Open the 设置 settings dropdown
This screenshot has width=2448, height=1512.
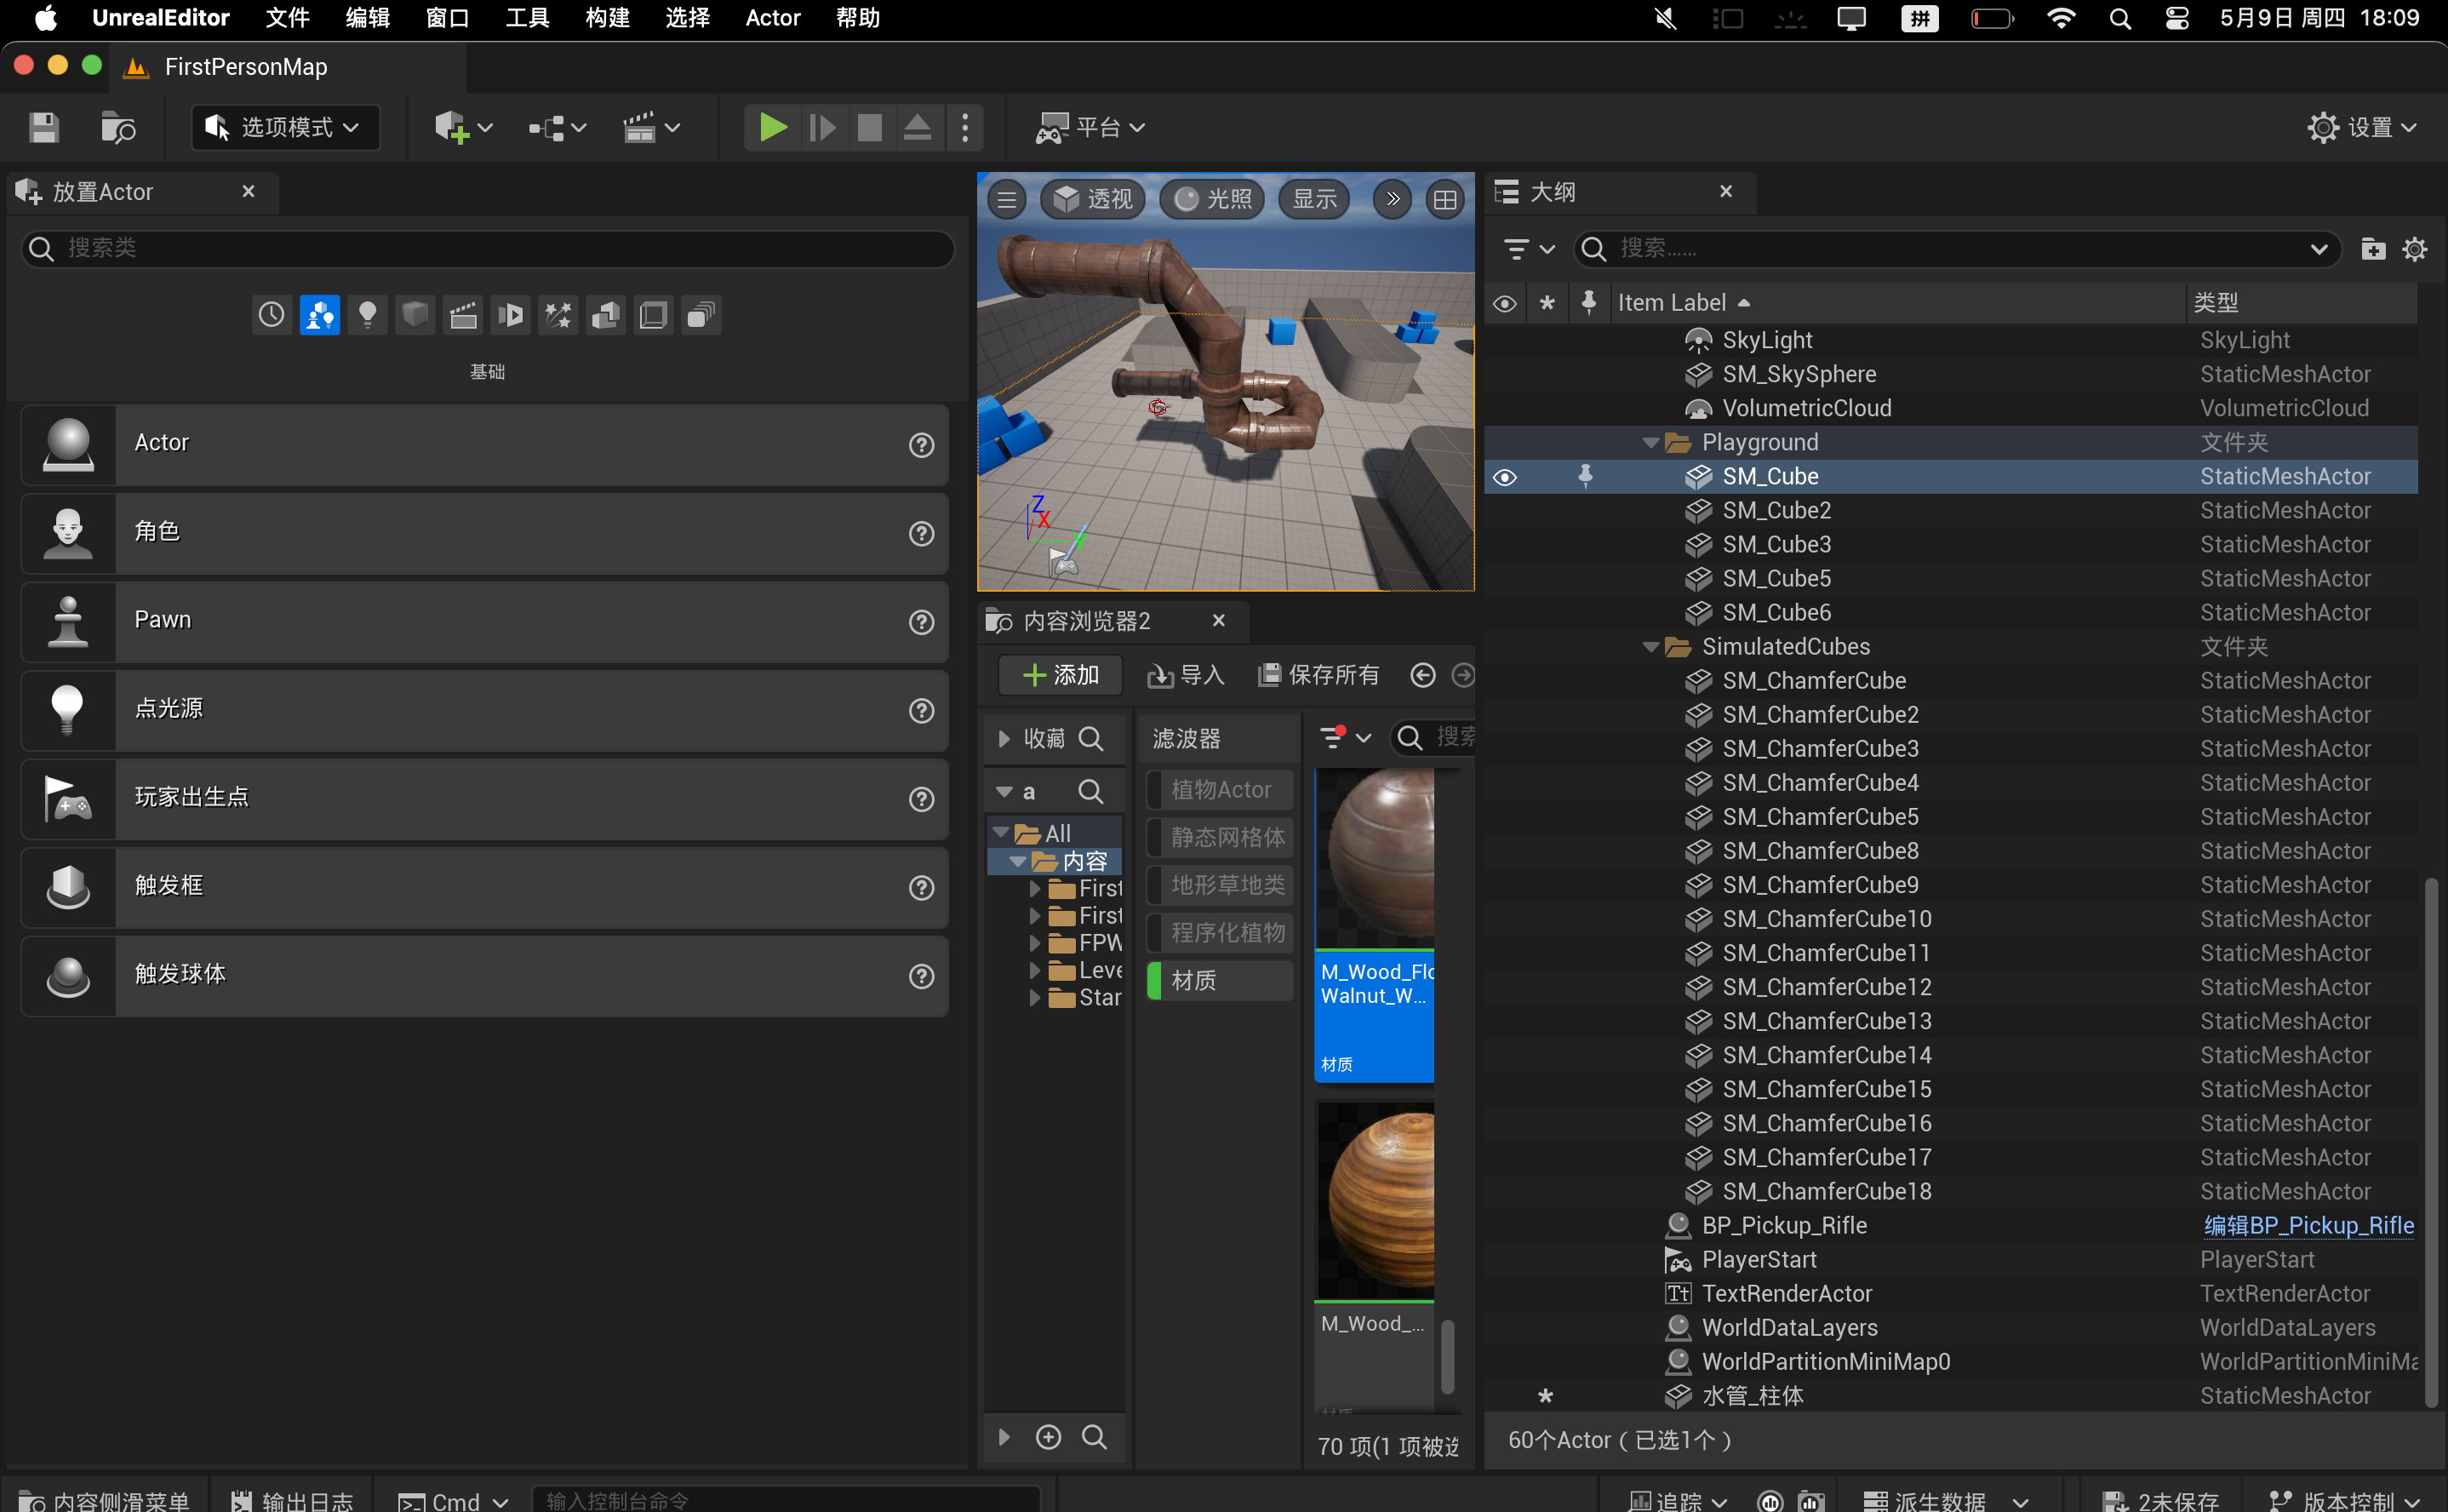click(2362, 128)
